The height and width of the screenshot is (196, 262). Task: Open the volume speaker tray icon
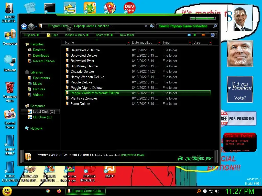point(217,191)
